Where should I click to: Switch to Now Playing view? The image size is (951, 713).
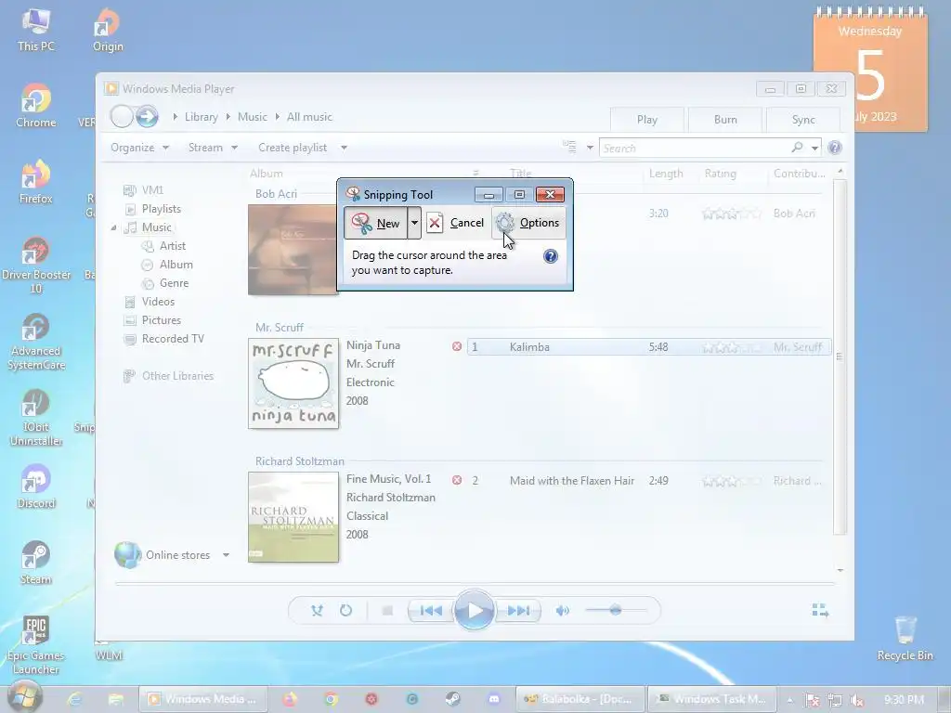820,611
